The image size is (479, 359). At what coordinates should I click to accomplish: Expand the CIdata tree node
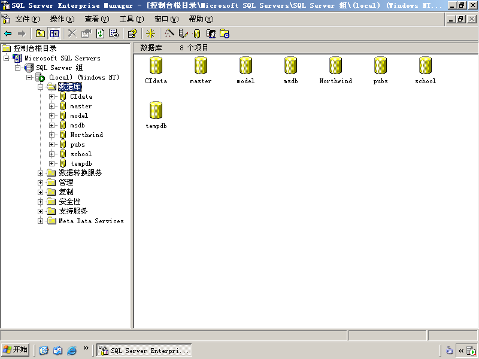point(51,96)
